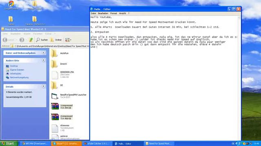
Task: Open Format menu in Editor window
Action: click(113, 13)
